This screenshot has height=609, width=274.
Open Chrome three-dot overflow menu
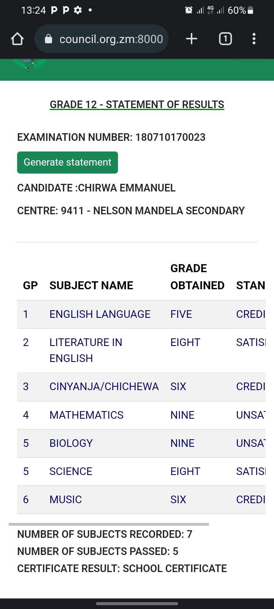[x=254, y=39]
